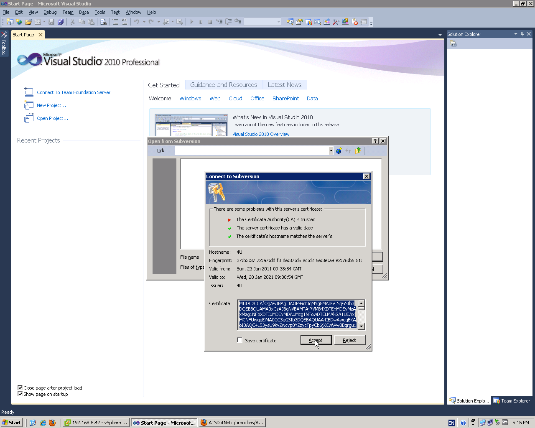Click the Undo toolbar icon
The width and height of the screenshot is (535, 428).
pyautogui.click(x=136, y=22)
